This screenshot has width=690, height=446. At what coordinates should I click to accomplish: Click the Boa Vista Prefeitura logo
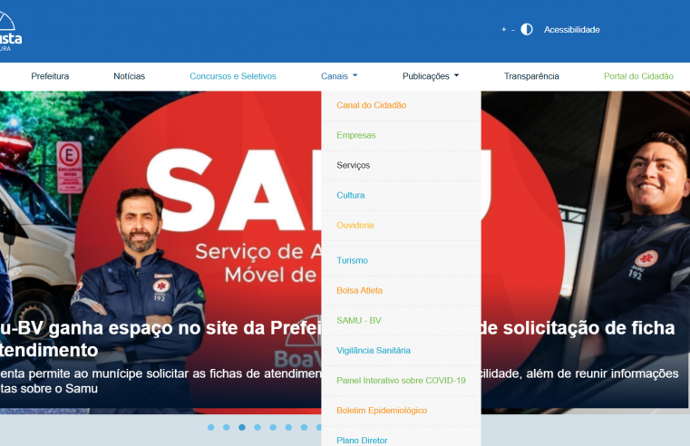click(x=9, y=31)
